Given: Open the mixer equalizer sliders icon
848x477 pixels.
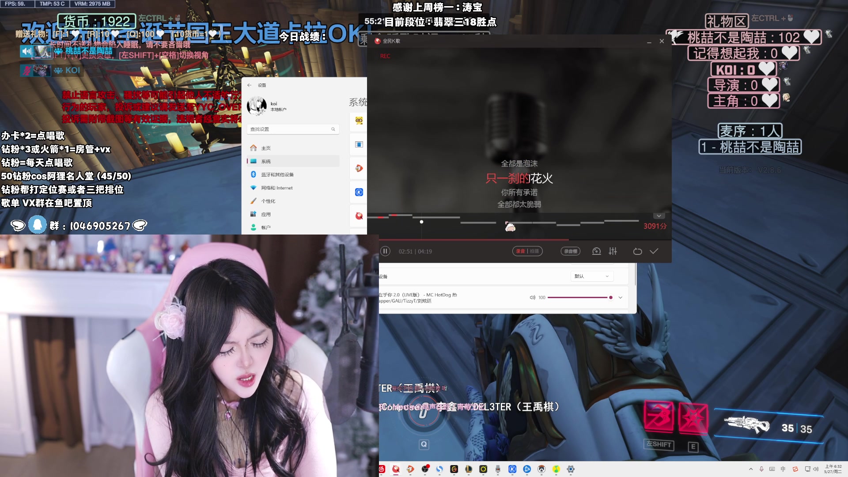Looking at the screenshot, I should 613,251.
